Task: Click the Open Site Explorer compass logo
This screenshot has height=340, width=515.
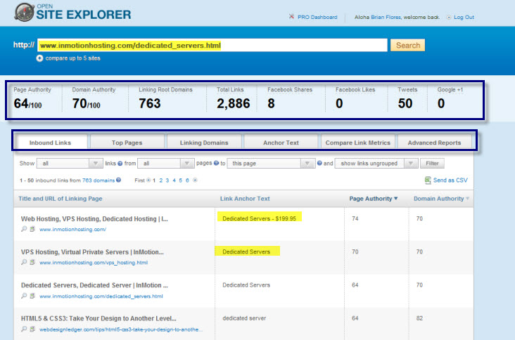Action: click(25, 12)
